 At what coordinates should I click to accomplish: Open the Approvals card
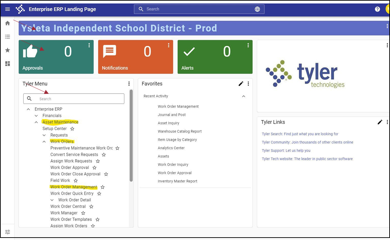tap(56, 57)
